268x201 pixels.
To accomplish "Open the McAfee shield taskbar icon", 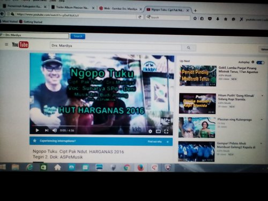I will point(168,168).
